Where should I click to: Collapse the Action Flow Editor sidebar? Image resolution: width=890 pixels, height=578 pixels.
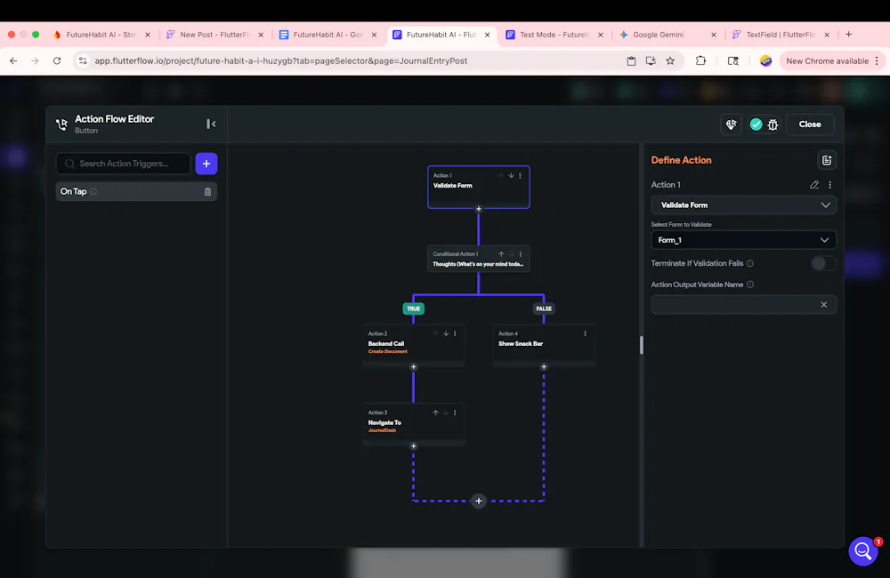click(211, 124)
